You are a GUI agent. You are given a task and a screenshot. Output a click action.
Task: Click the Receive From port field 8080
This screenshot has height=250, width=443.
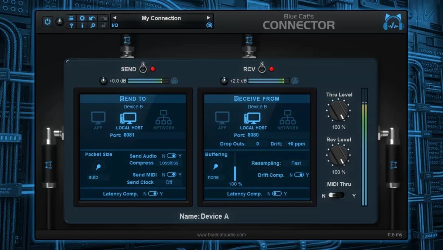(278, 135)
